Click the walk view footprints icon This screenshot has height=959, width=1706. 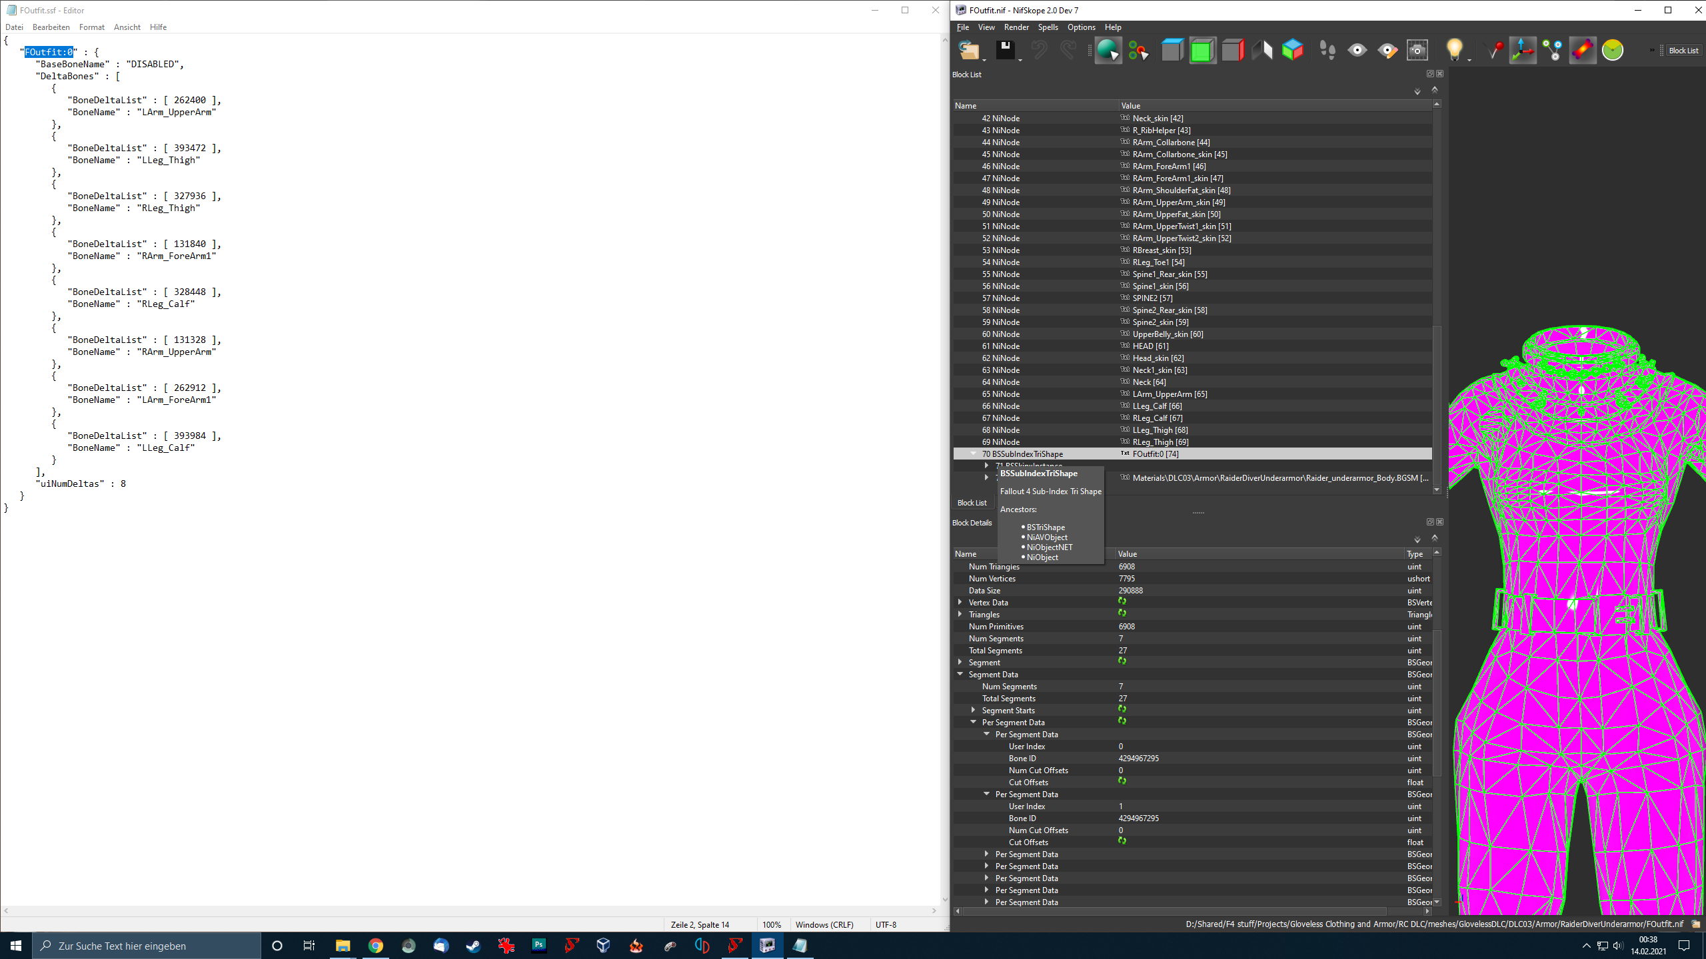[1327, 51]
